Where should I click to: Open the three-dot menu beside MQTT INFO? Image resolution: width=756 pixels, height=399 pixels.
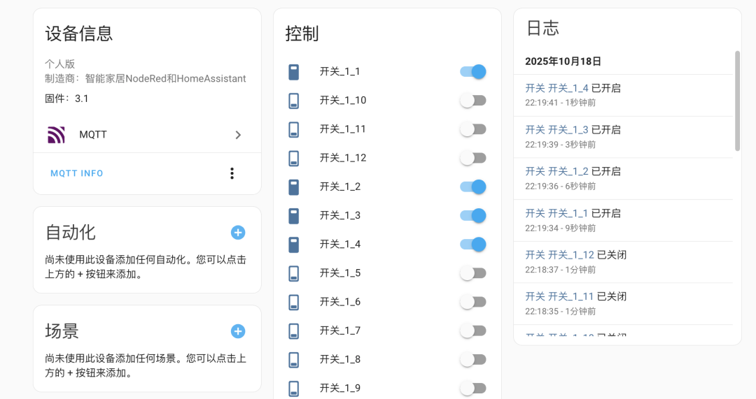tap(232, 173)
